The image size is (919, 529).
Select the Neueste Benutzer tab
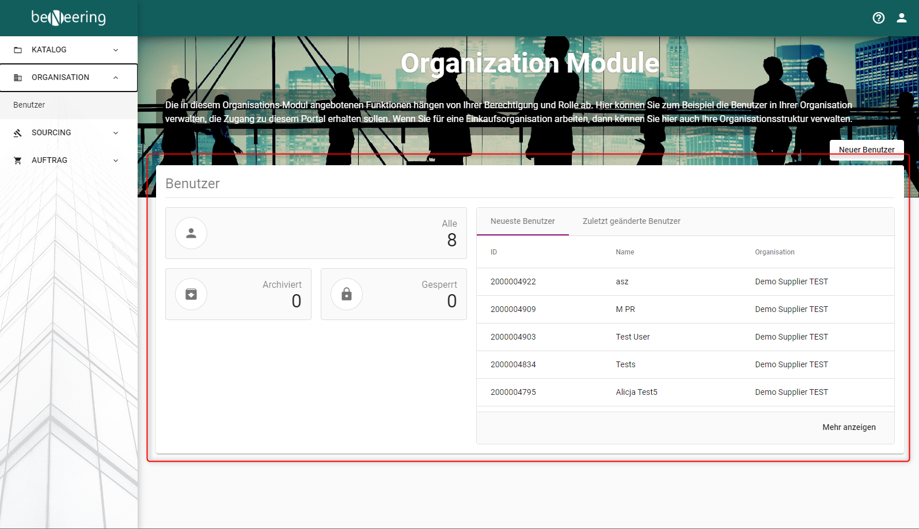[522, 221]
